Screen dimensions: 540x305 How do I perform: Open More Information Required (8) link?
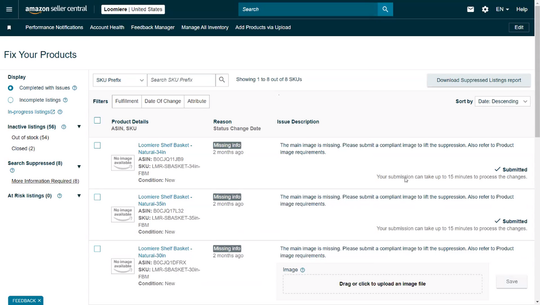[x=45, y=181]
